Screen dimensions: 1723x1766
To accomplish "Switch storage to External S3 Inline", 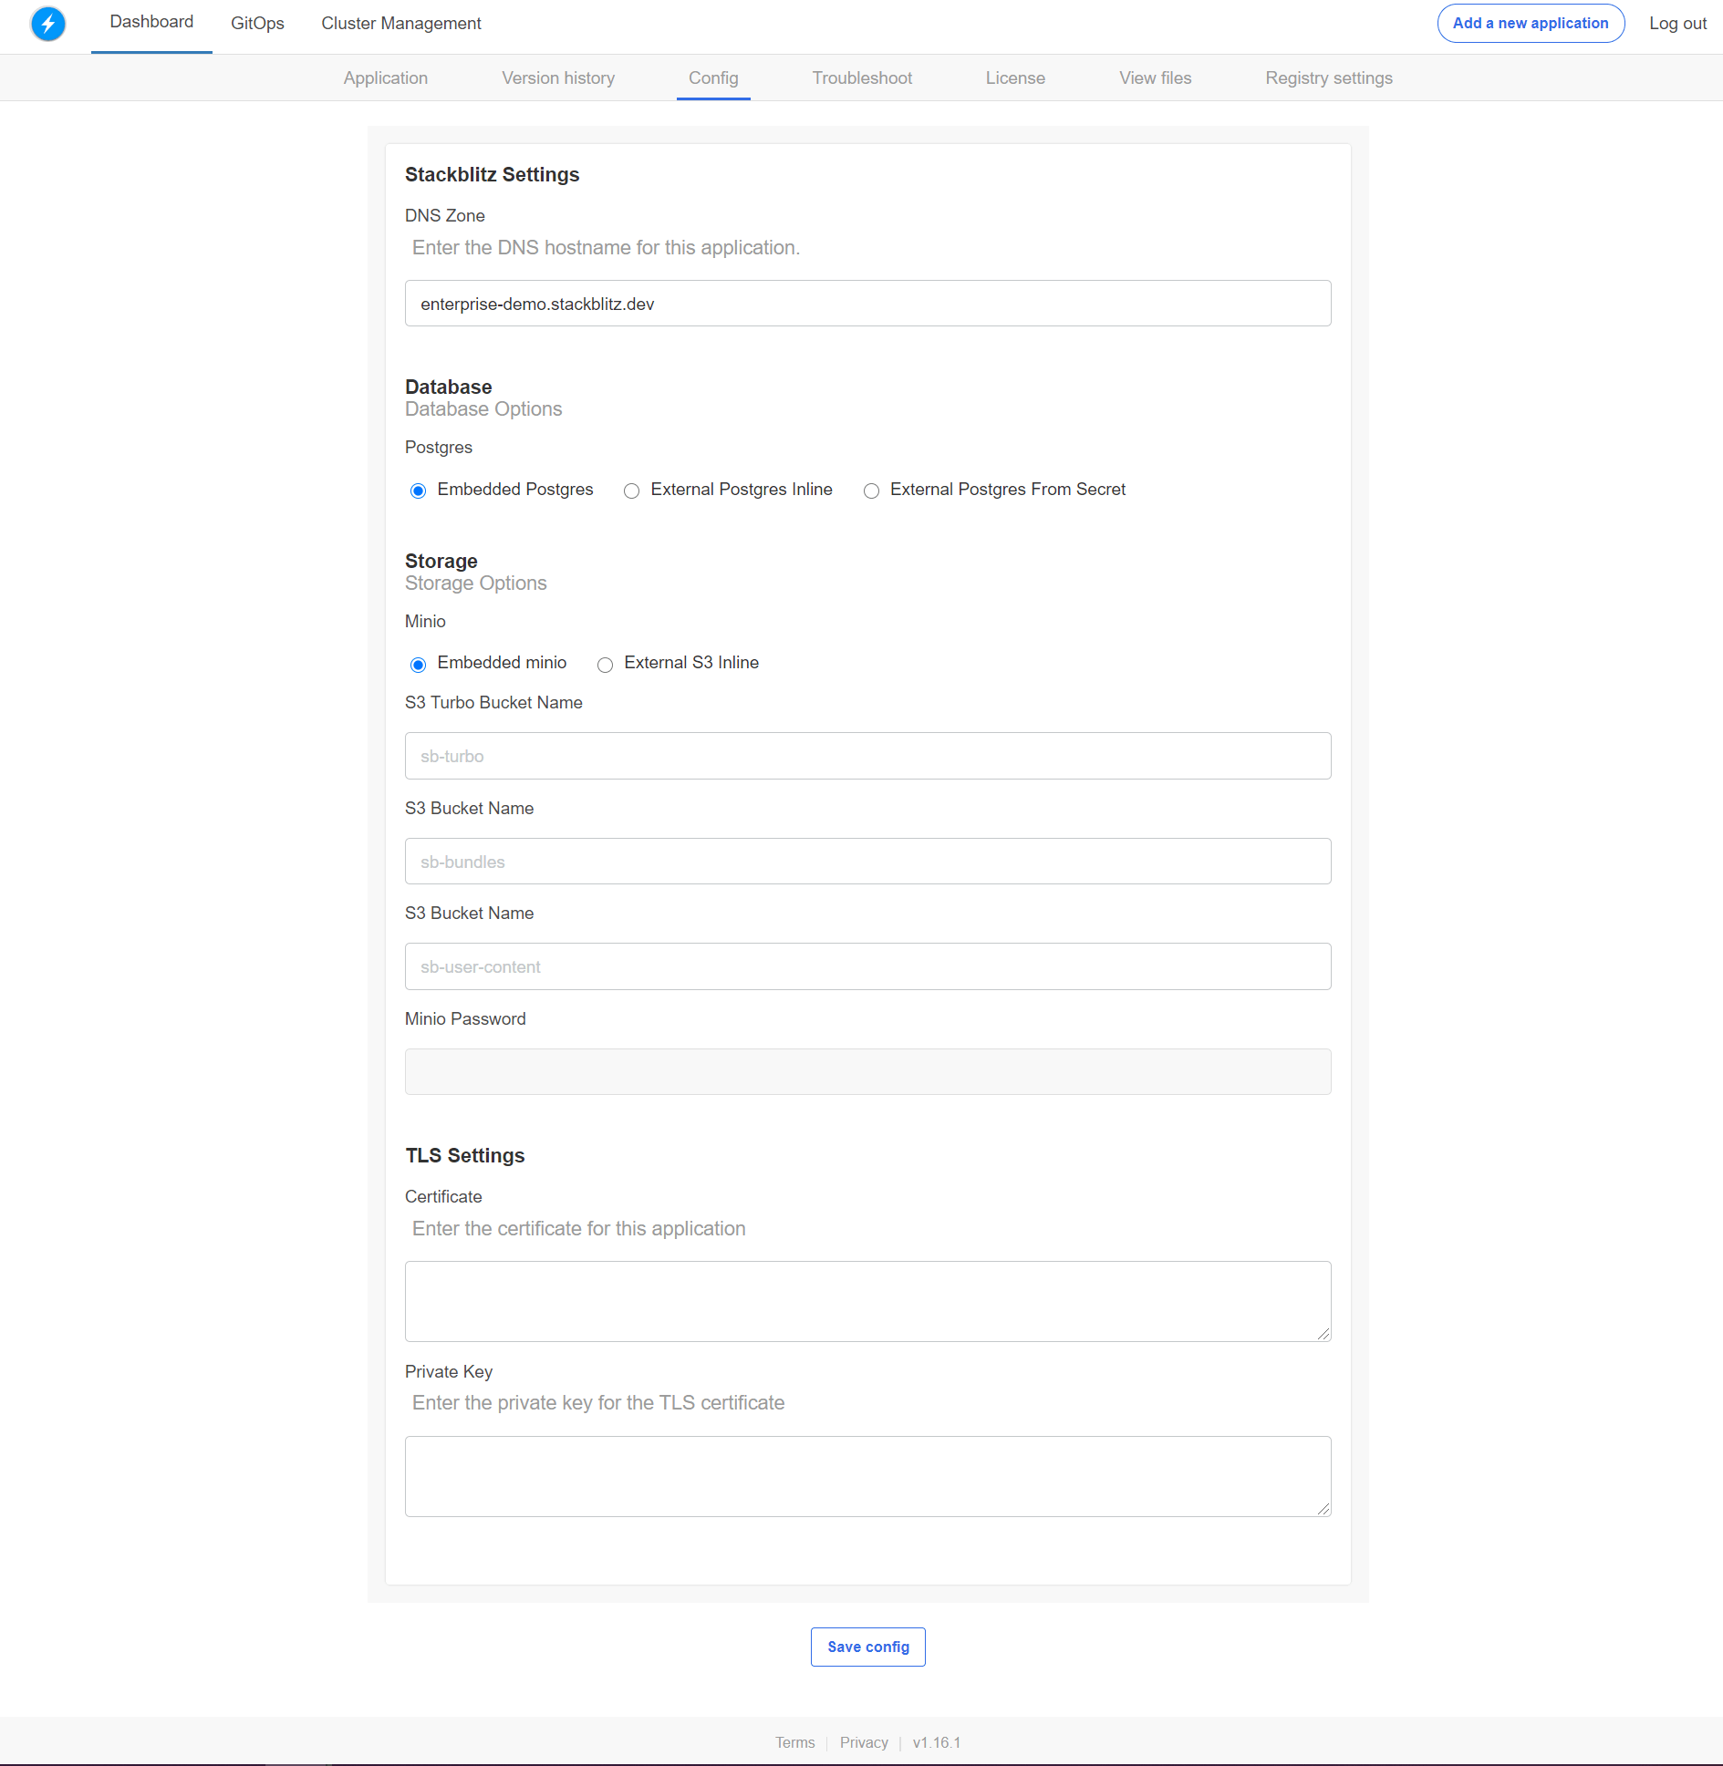I will click(x=605, y=665).
